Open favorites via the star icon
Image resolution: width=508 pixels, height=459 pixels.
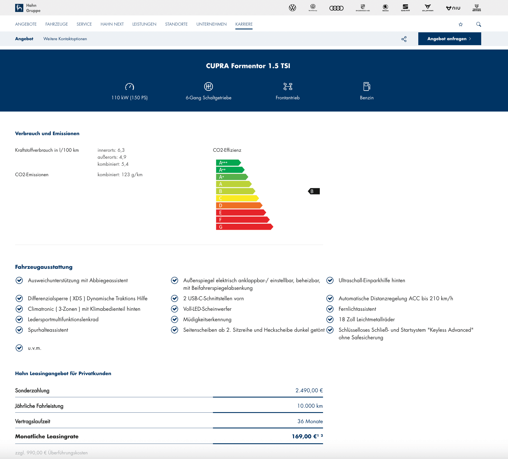(461, 24)
